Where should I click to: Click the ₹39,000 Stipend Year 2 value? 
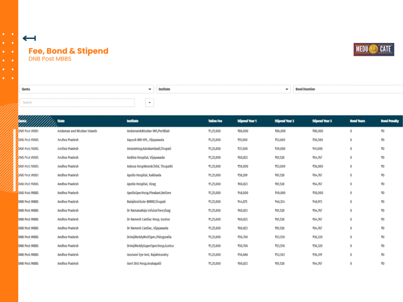click(280, 149)
